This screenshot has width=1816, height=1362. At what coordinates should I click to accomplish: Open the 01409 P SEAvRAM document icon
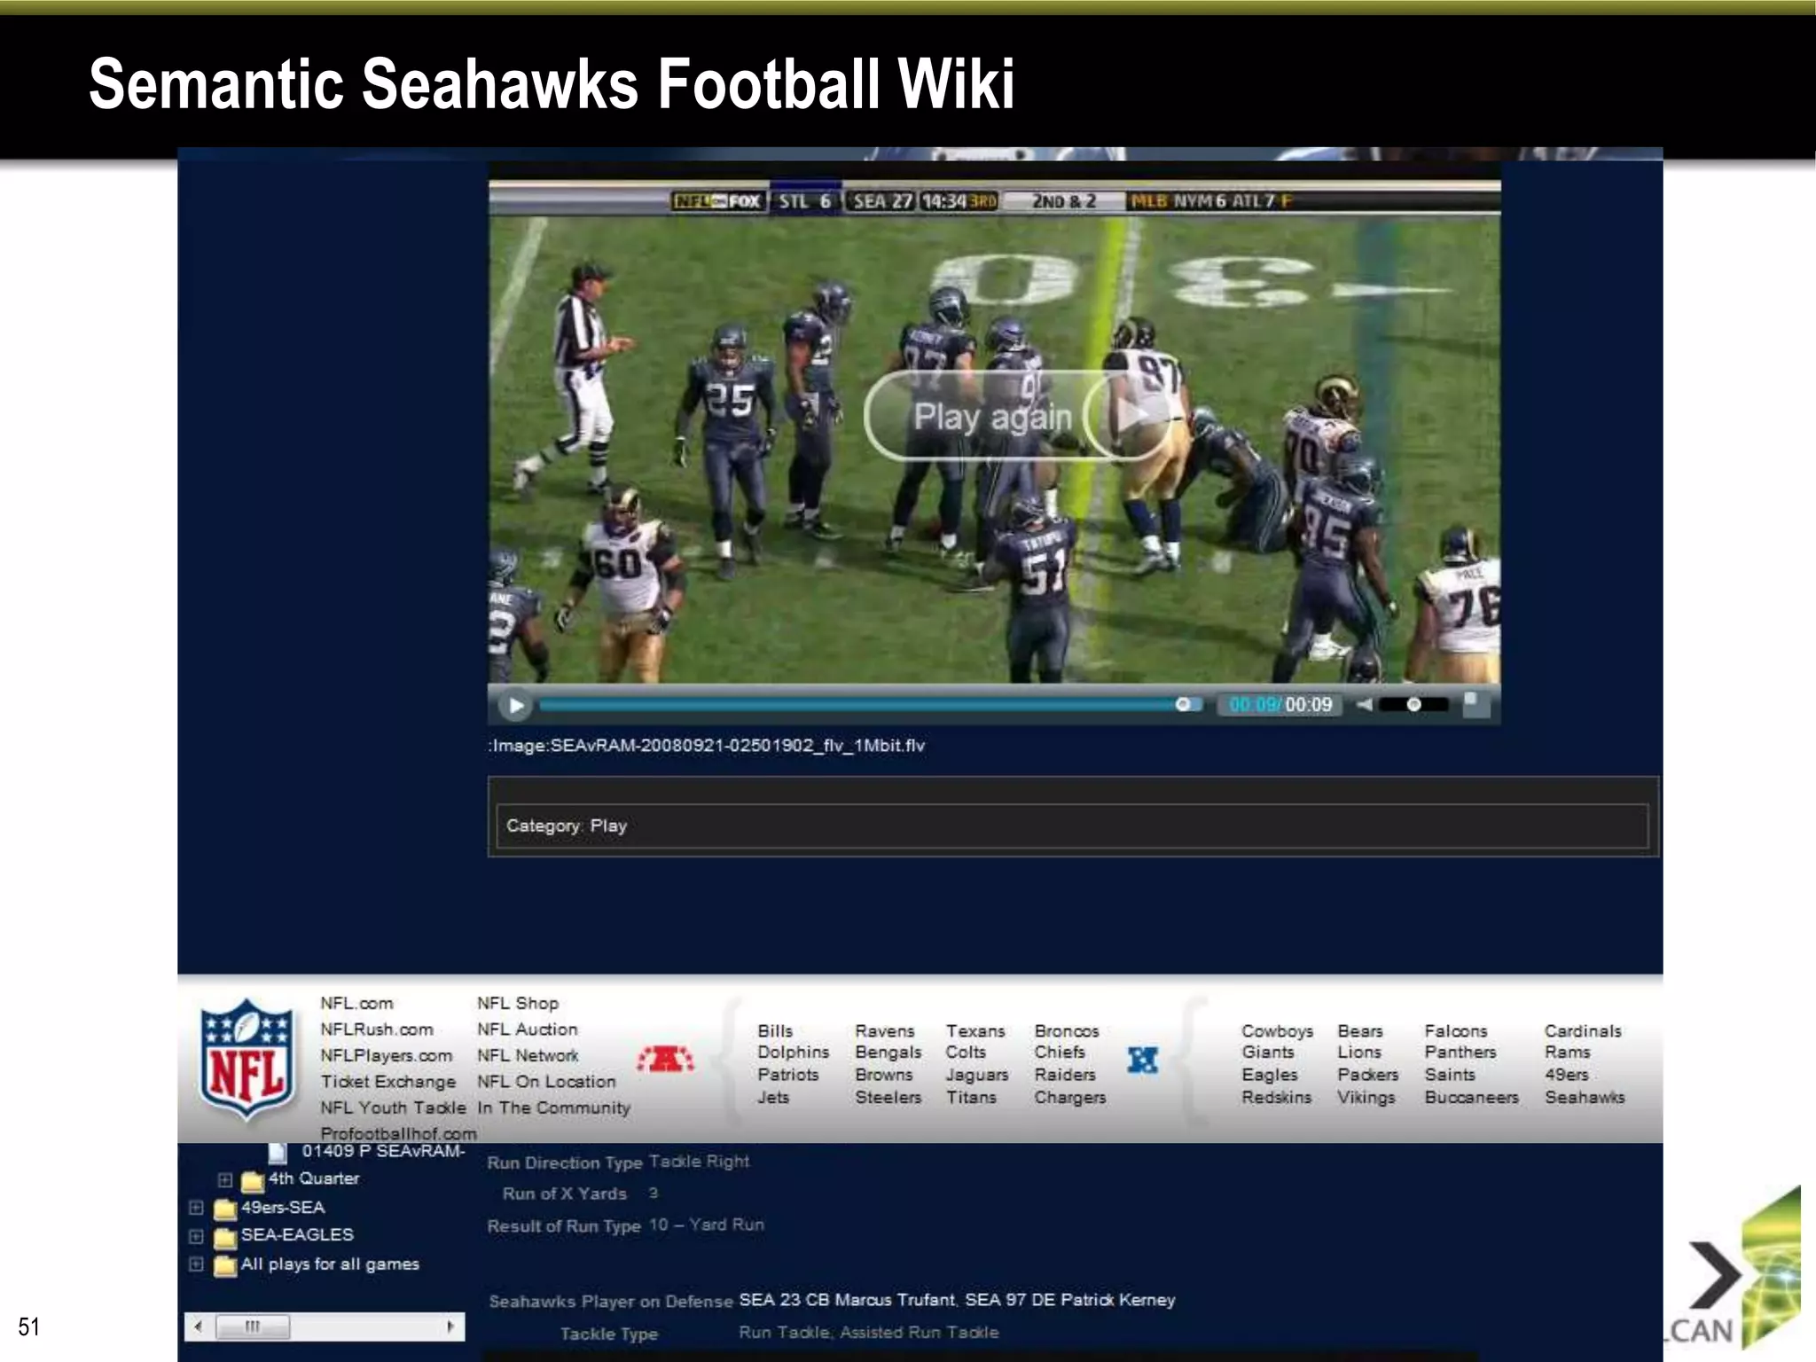(278, 1152)
